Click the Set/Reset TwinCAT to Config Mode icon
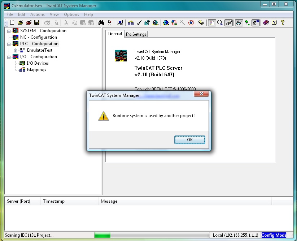Image resolution: width=297 pixels, height=241 pixels. pos(166,23)
